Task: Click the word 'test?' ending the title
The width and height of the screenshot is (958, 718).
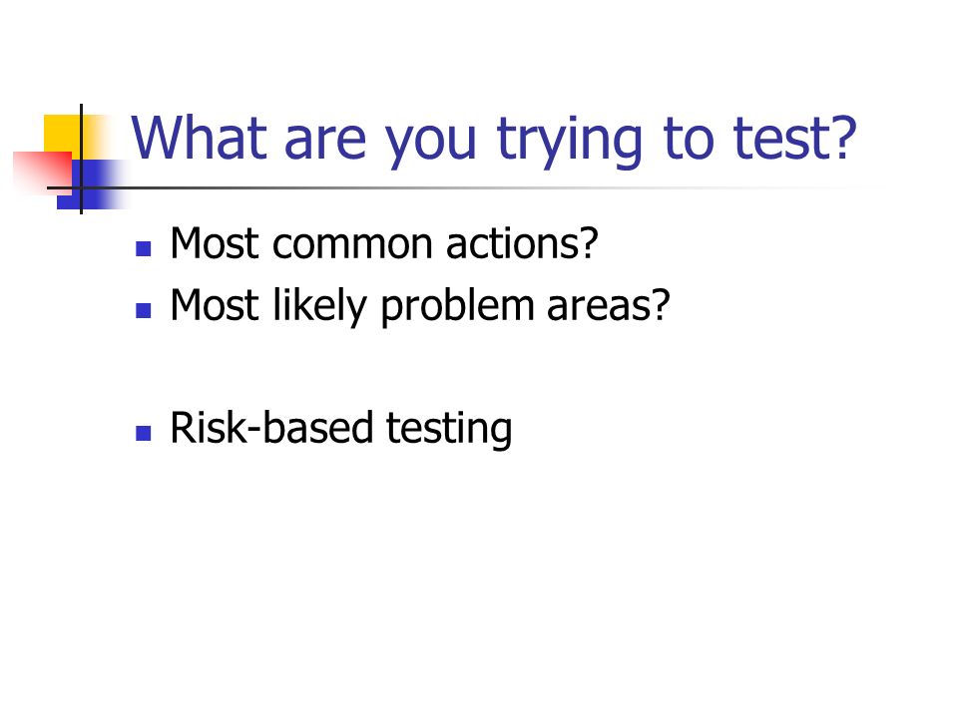Action: point(795,140)
